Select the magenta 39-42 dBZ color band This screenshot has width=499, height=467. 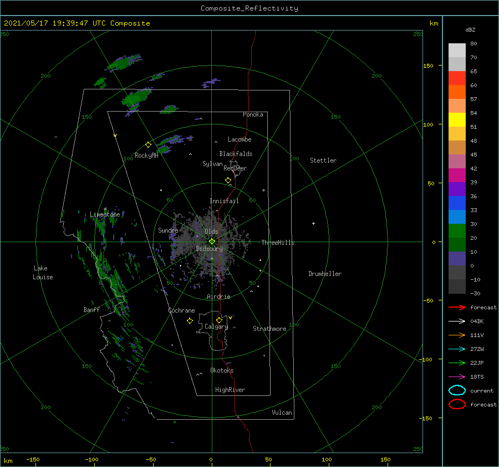click(457, 175)
